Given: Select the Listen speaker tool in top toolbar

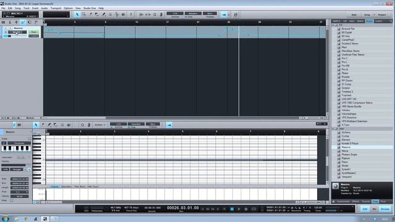Looking at the screenshot, I should (x=123, y=15).
